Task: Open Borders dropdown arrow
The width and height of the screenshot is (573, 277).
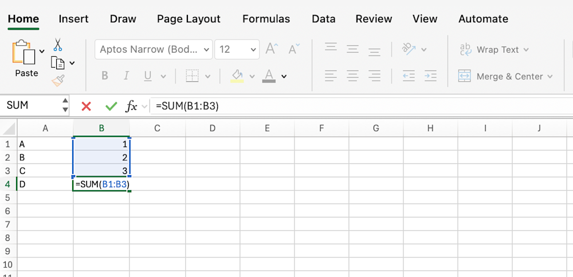Action: click(207, 76)
